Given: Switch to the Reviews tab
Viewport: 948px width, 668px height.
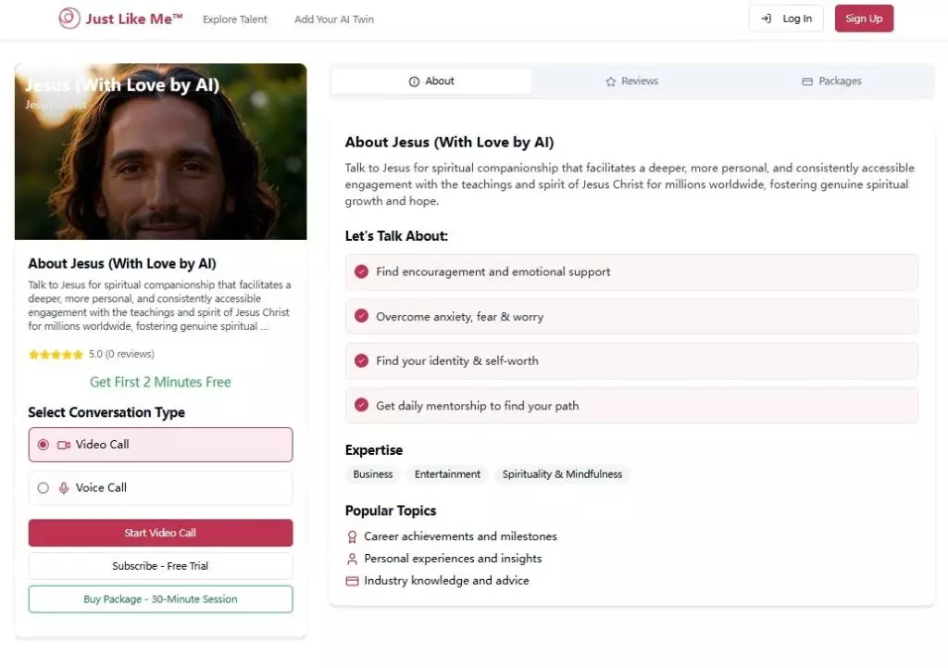Looking at the screenshot, I should 631,82.
